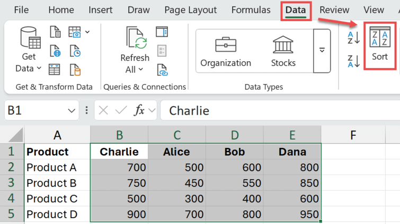
Task: Sort selection A to Z ascending
Action: click(353, 38)
